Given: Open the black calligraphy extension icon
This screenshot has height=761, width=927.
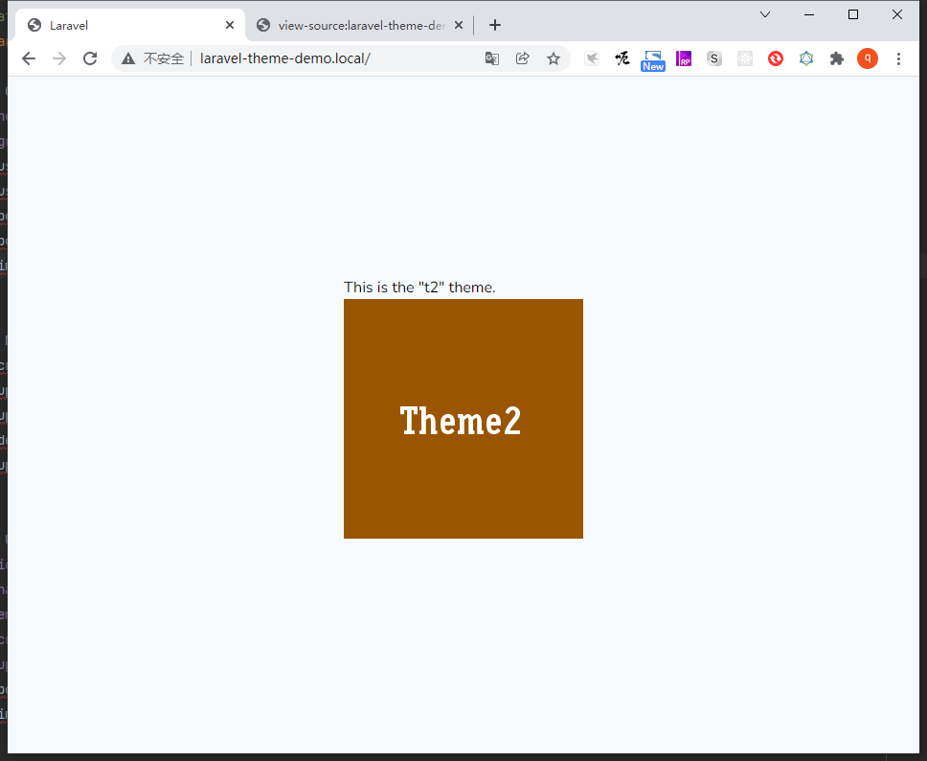Looking at the screenshot, I should tap(622, 58).
